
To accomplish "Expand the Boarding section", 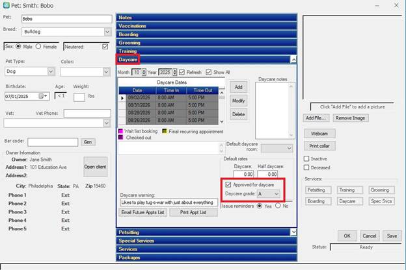I will point(206,34).
